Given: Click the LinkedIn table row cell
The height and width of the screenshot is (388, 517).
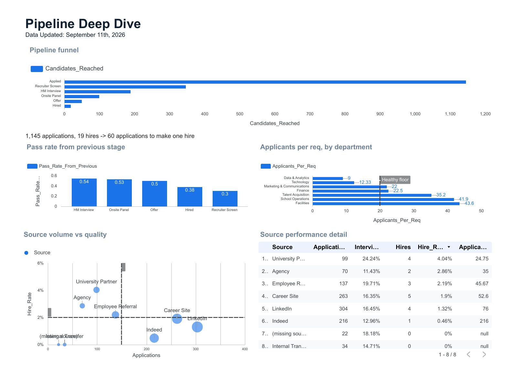Looking at the screenshot, I should 282,309.
